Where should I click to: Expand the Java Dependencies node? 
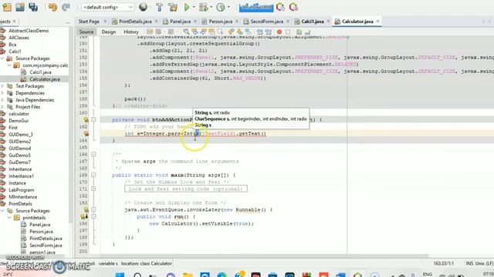coord(2,100)
